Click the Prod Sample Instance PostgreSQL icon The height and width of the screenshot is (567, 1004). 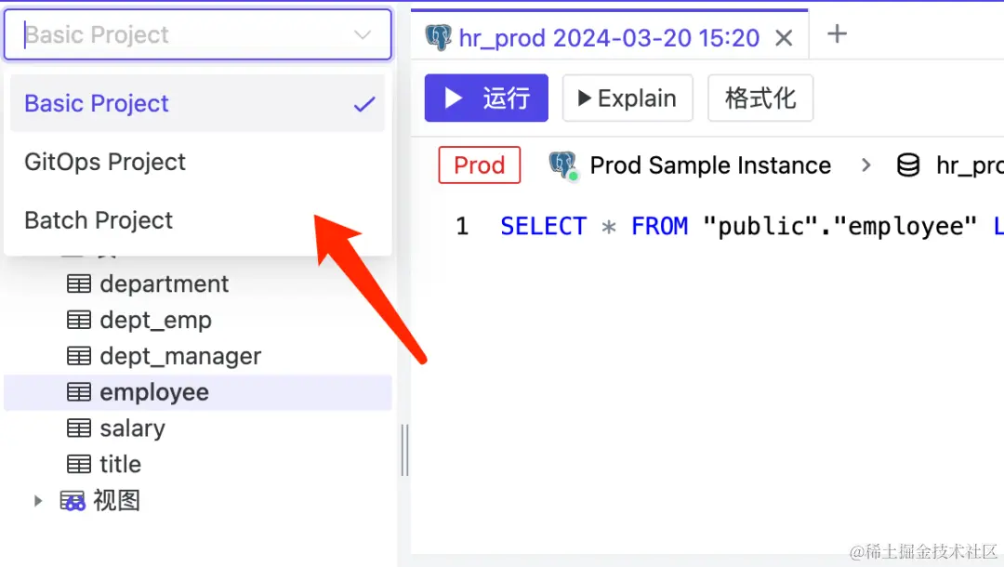(563, 165)
